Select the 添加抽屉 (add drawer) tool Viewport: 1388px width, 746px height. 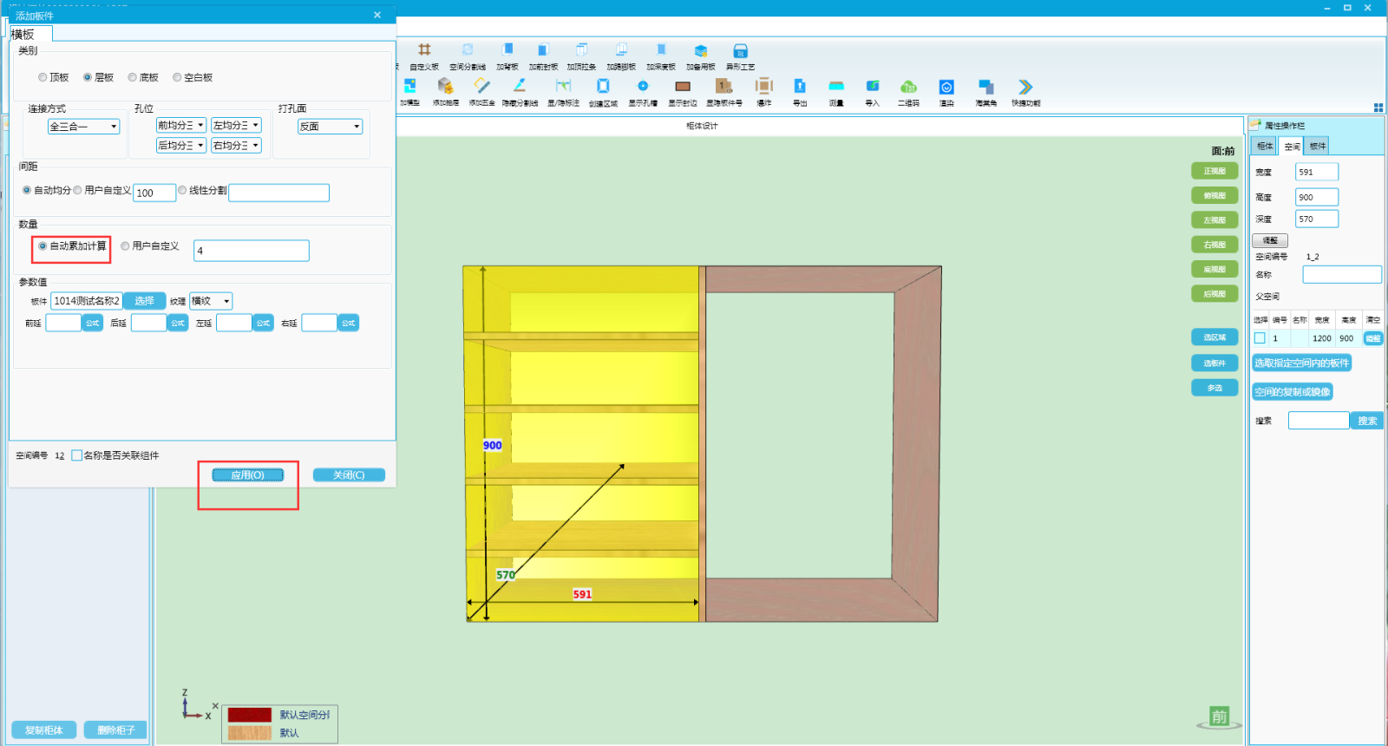tap(445, 87)
